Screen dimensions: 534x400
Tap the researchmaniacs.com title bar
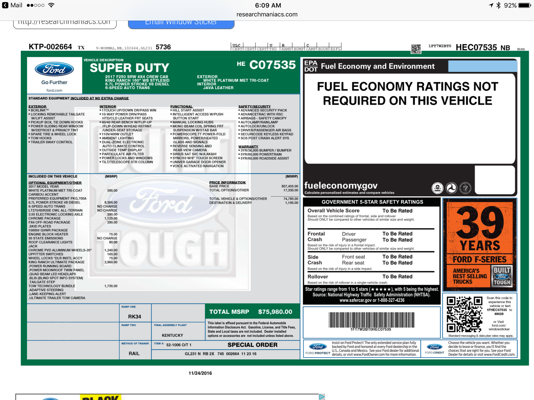point(267,14)
